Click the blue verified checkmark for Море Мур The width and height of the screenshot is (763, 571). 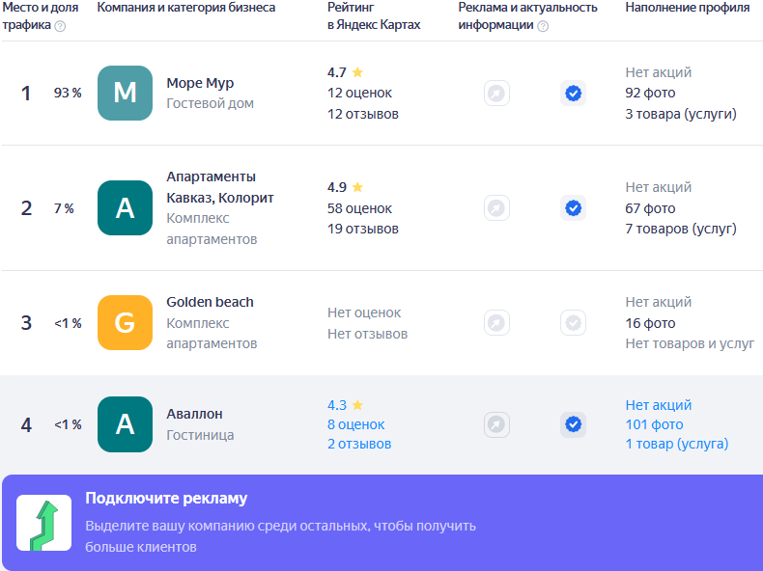[x=574, y=94]
